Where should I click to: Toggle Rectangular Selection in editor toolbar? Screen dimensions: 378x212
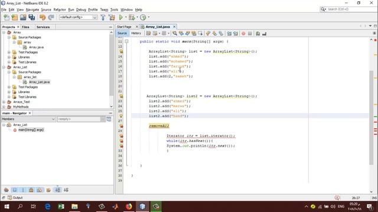pos(200,34)
